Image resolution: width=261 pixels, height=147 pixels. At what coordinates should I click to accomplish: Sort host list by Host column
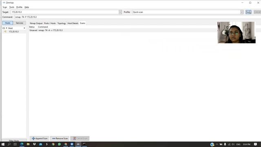17,28
